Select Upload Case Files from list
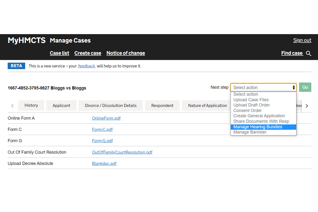 click(251, 100)
